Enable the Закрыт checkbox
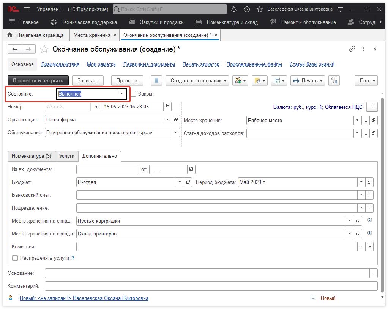Screen dimensions: 388x309 tap(133, 94)
